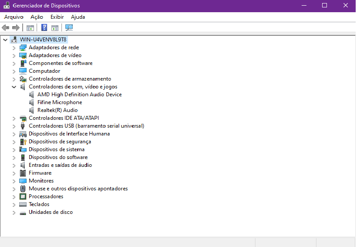Expand Processadores node arrow
Viewport: 357px width, 247px height.
click(14, 197)
